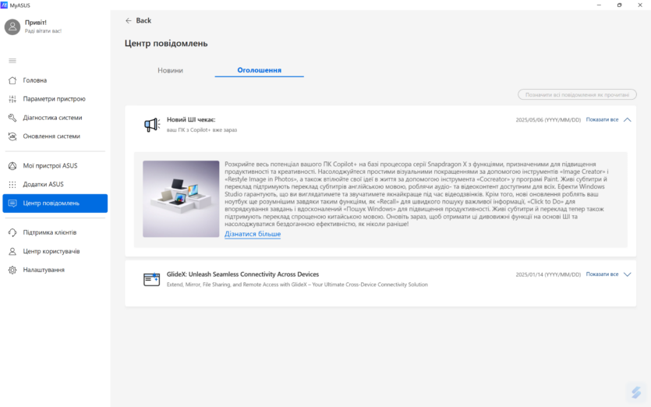Click the Головна home icon
This screenshot has width=651, height=407.
click(12, 80)
